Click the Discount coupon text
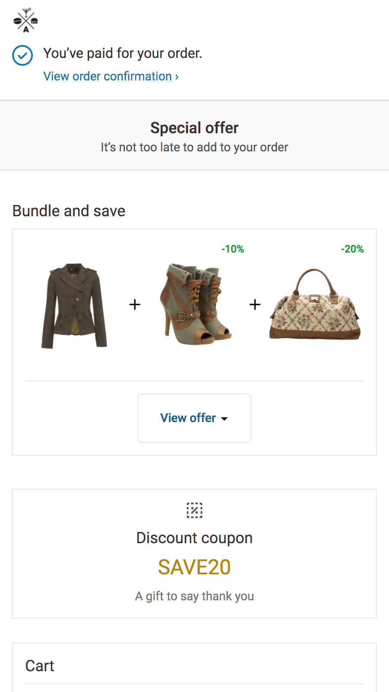 click(x=194, y=538)
